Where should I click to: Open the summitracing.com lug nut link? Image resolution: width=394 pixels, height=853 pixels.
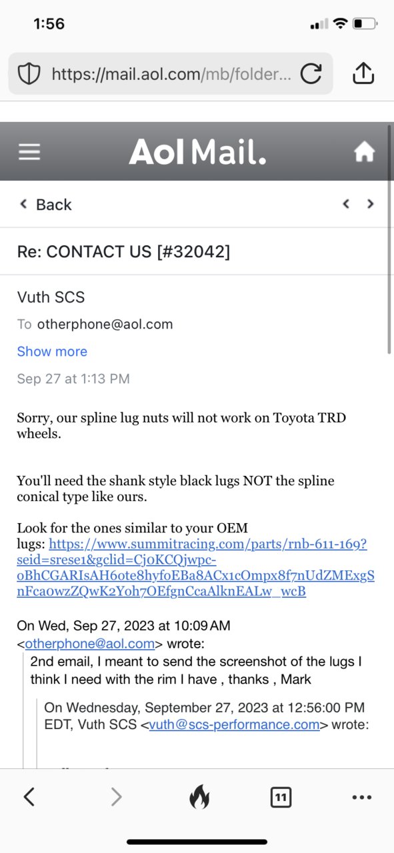(x=195, y=567)
